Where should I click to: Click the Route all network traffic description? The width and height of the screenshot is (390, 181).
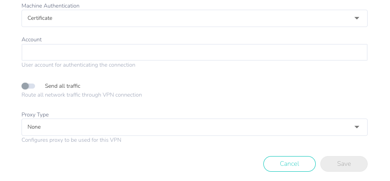(x=81, y=95)
